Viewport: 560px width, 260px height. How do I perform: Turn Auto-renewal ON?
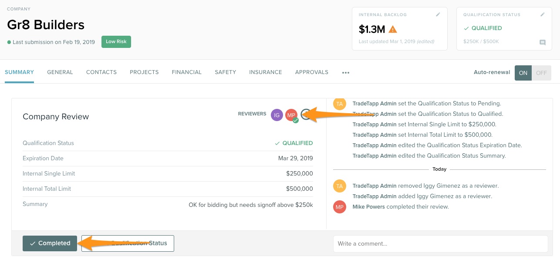(x=523, y=73)
